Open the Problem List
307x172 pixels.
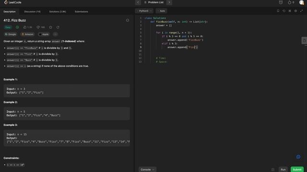tap(154, 2)
